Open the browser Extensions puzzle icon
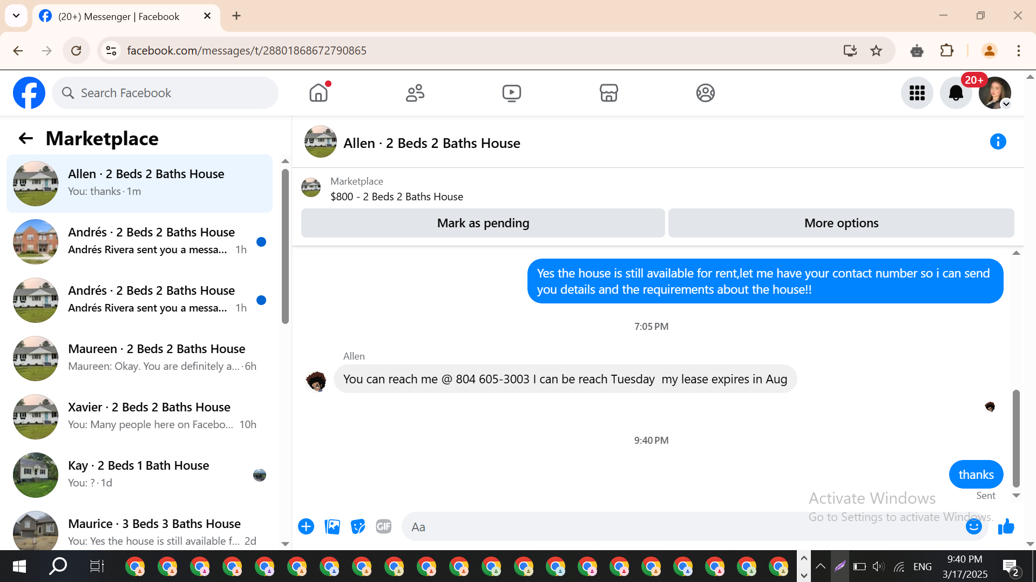 [x=947, y=51]
